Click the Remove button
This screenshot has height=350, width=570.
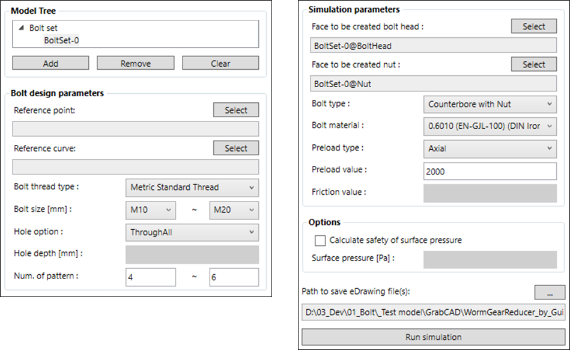coord(135,63)
